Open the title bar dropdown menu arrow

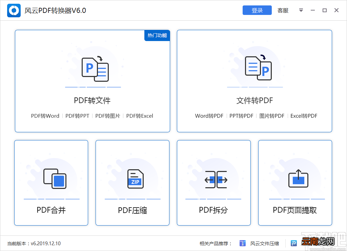301,10
